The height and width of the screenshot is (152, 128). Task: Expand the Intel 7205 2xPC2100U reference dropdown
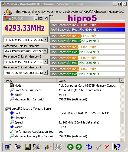click(x=45, y=72)
